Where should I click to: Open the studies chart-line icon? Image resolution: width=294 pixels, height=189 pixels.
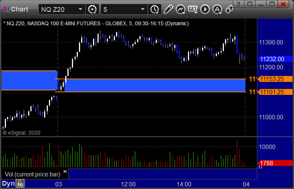[x=181, y=9]
